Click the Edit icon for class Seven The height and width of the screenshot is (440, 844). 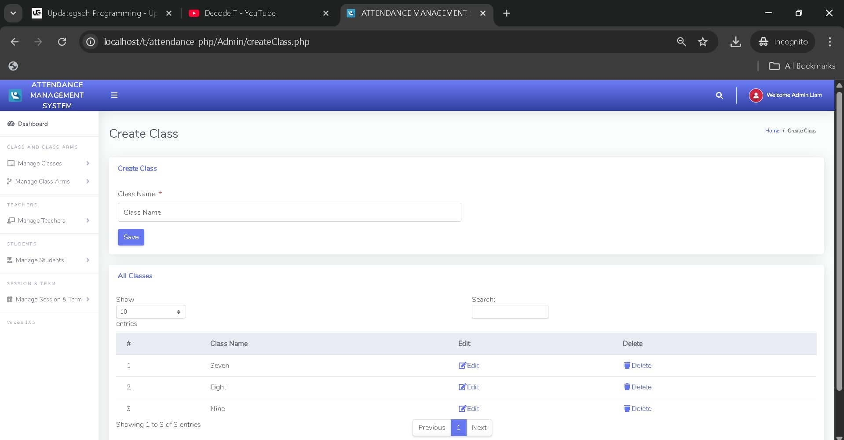pos(462,365)
